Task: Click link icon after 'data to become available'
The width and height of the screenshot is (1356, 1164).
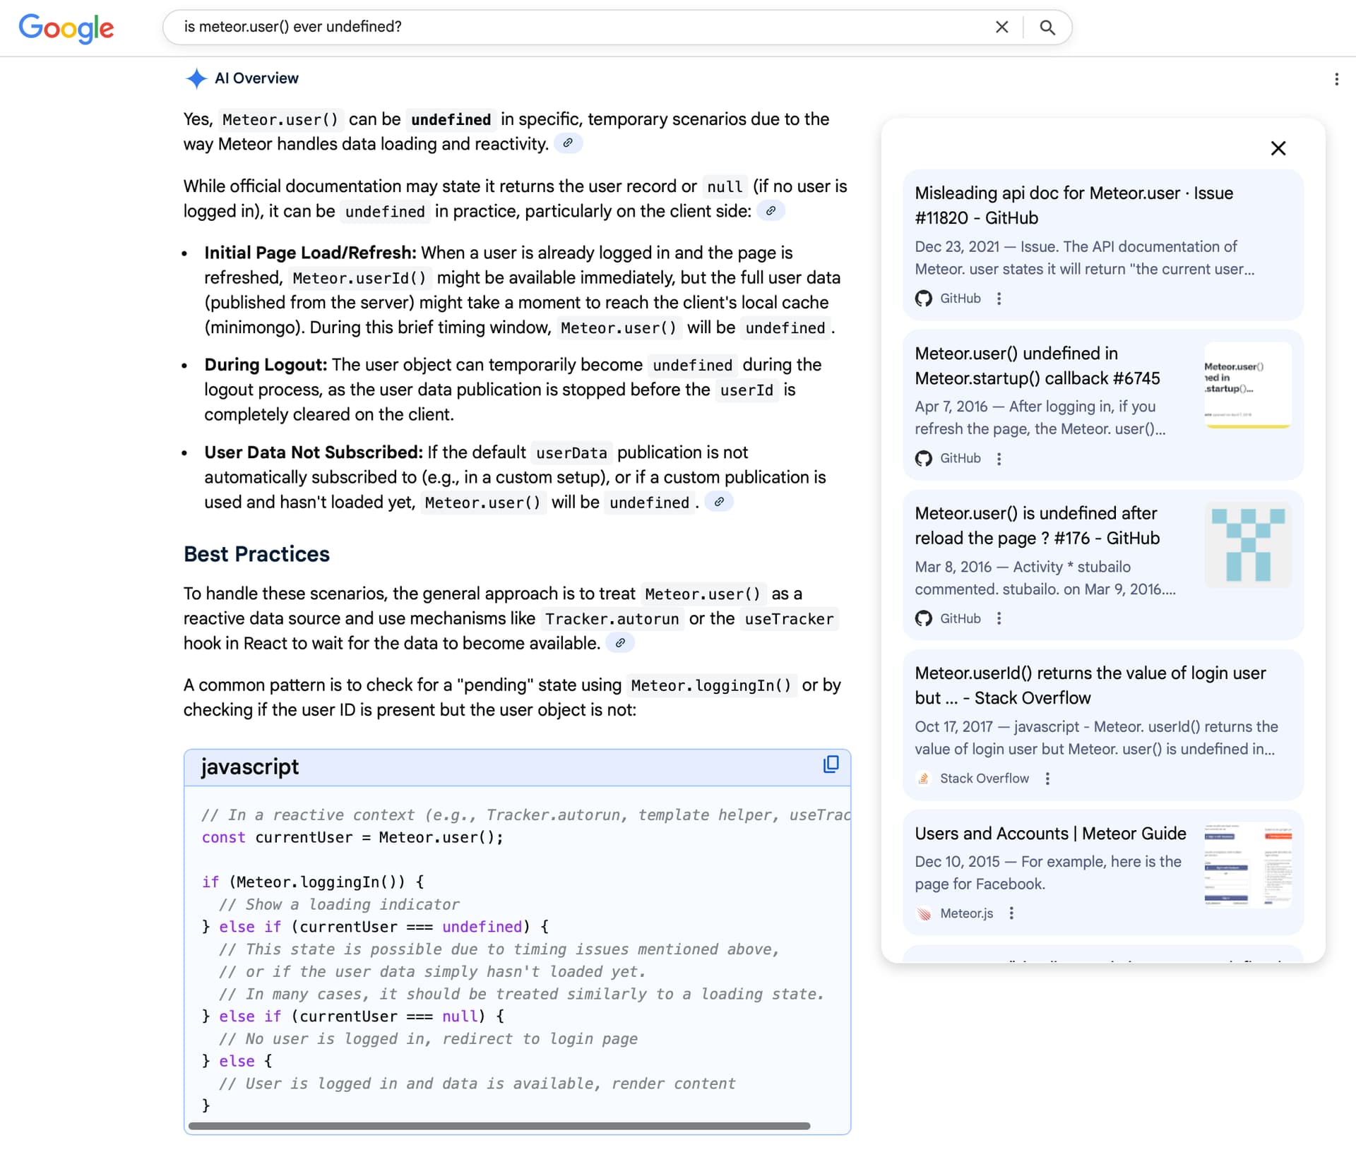Action: 620,643
